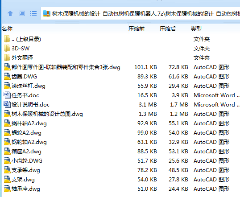Click the Microsoft Word type of 任务书.doc
240x197 pixels.
(x=217, y=95)
